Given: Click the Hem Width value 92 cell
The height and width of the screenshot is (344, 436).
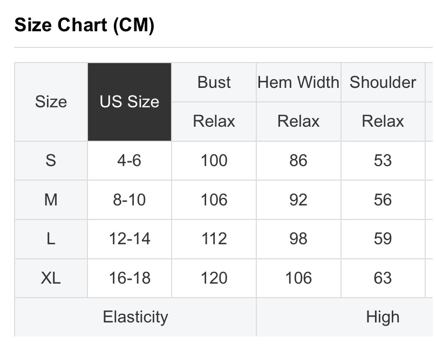Looking at the screenshot, I should [x=298, y=200].
